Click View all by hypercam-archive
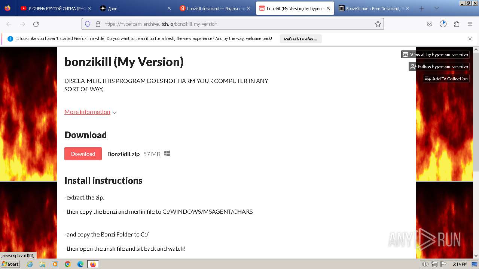 coord(435,55)
